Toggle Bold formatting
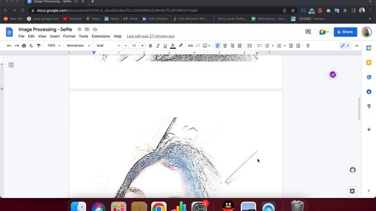Image resolution: width=376 pixels, height=211 pixels. (x=150, y=46)
